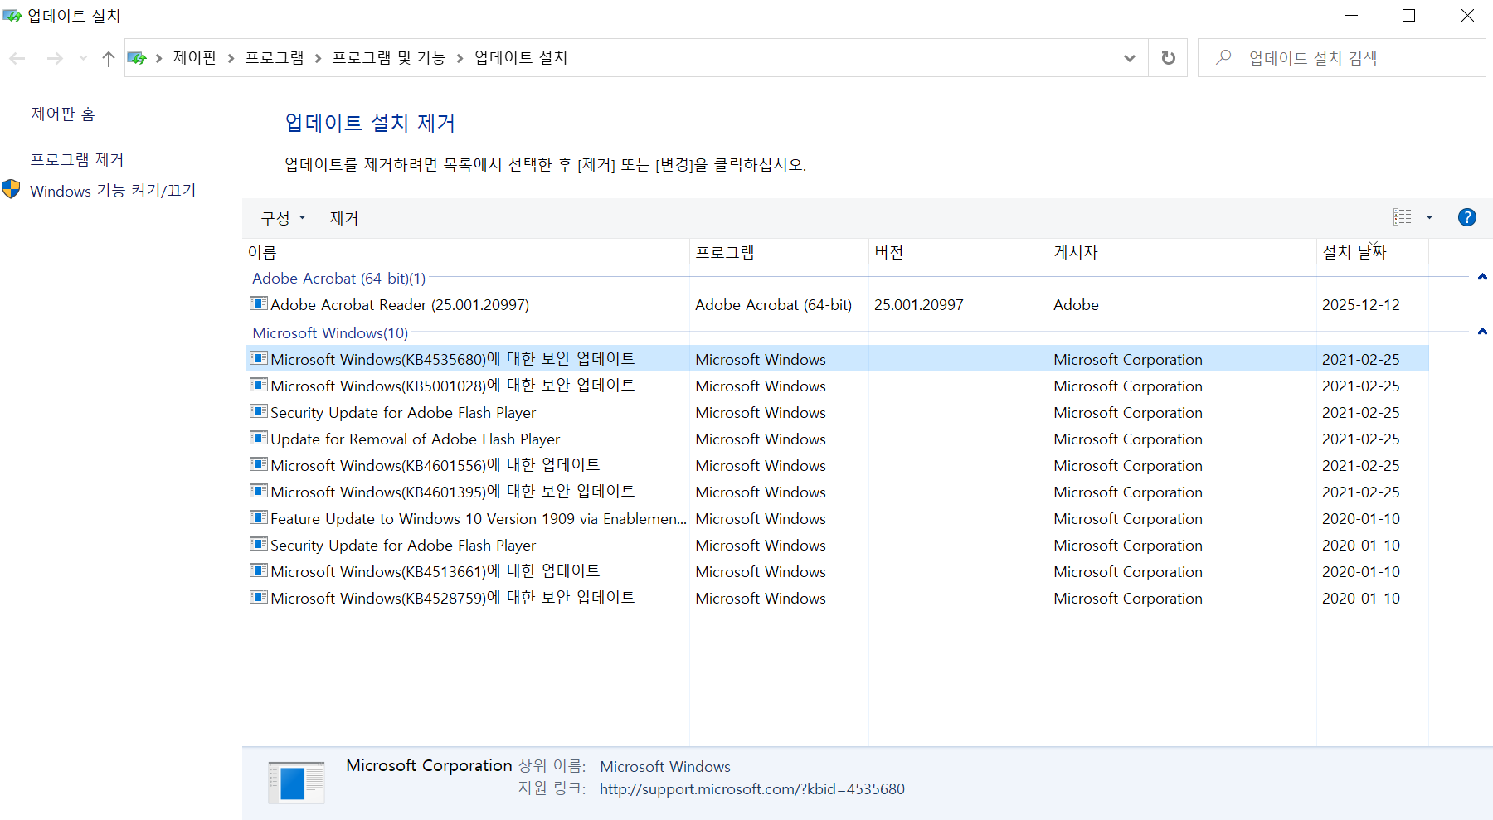Open the help question mark icon
1493x820 pixels.
(1467, 217)
